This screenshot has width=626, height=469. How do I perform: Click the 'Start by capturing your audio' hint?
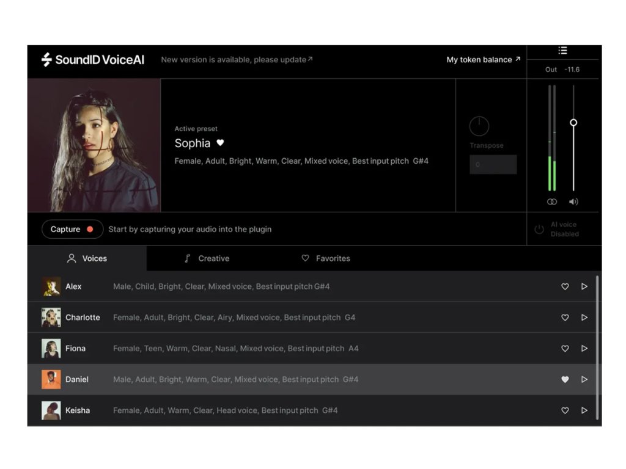(x=190, y=230)
